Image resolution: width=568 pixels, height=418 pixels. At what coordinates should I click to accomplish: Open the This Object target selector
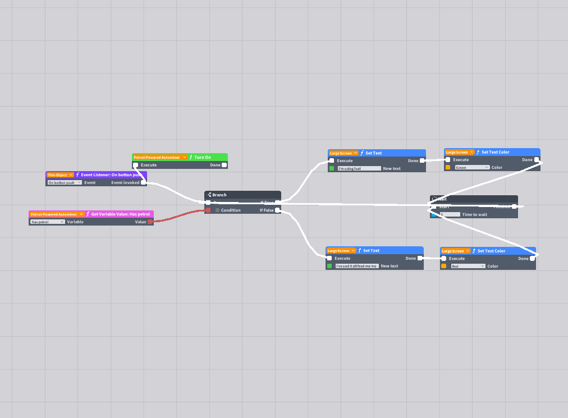60,175
